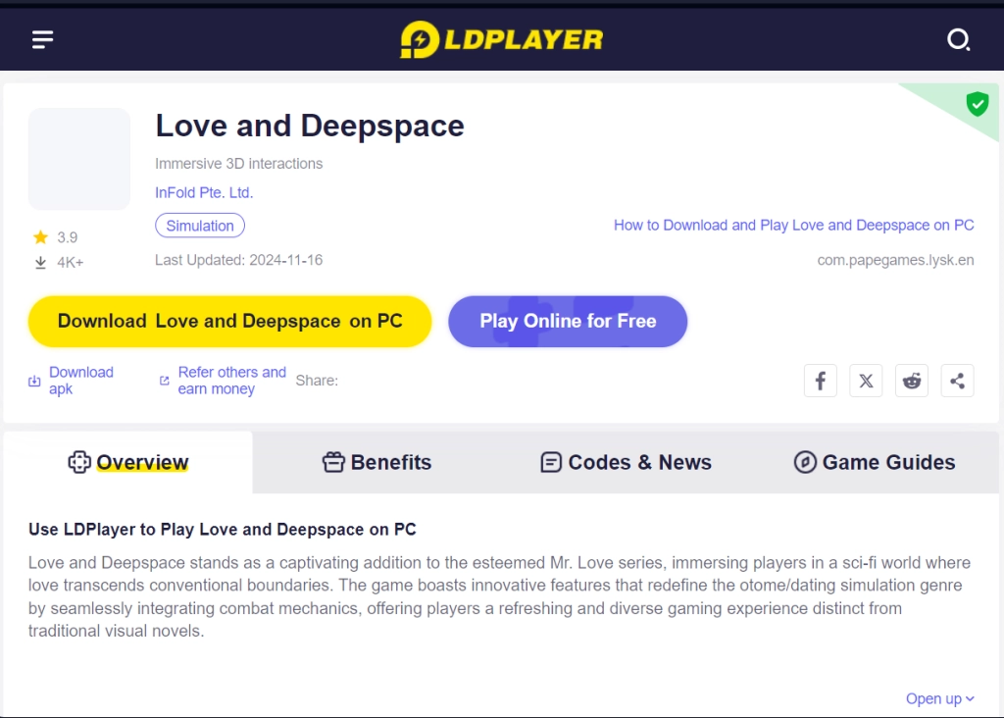The width and height of the screenshot is (1004, 718).
Task: Click the star rating icon
Action: [x=40, y=237]
